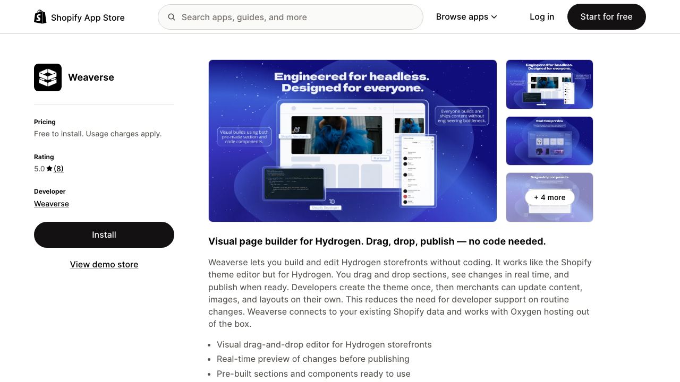Click the Pricing label

(x=45, y=122)
